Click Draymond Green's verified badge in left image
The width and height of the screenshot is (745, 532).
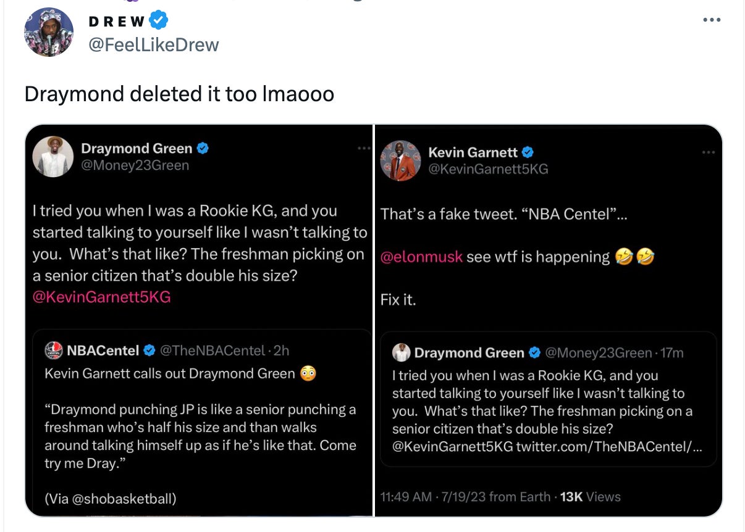point(203,148)
